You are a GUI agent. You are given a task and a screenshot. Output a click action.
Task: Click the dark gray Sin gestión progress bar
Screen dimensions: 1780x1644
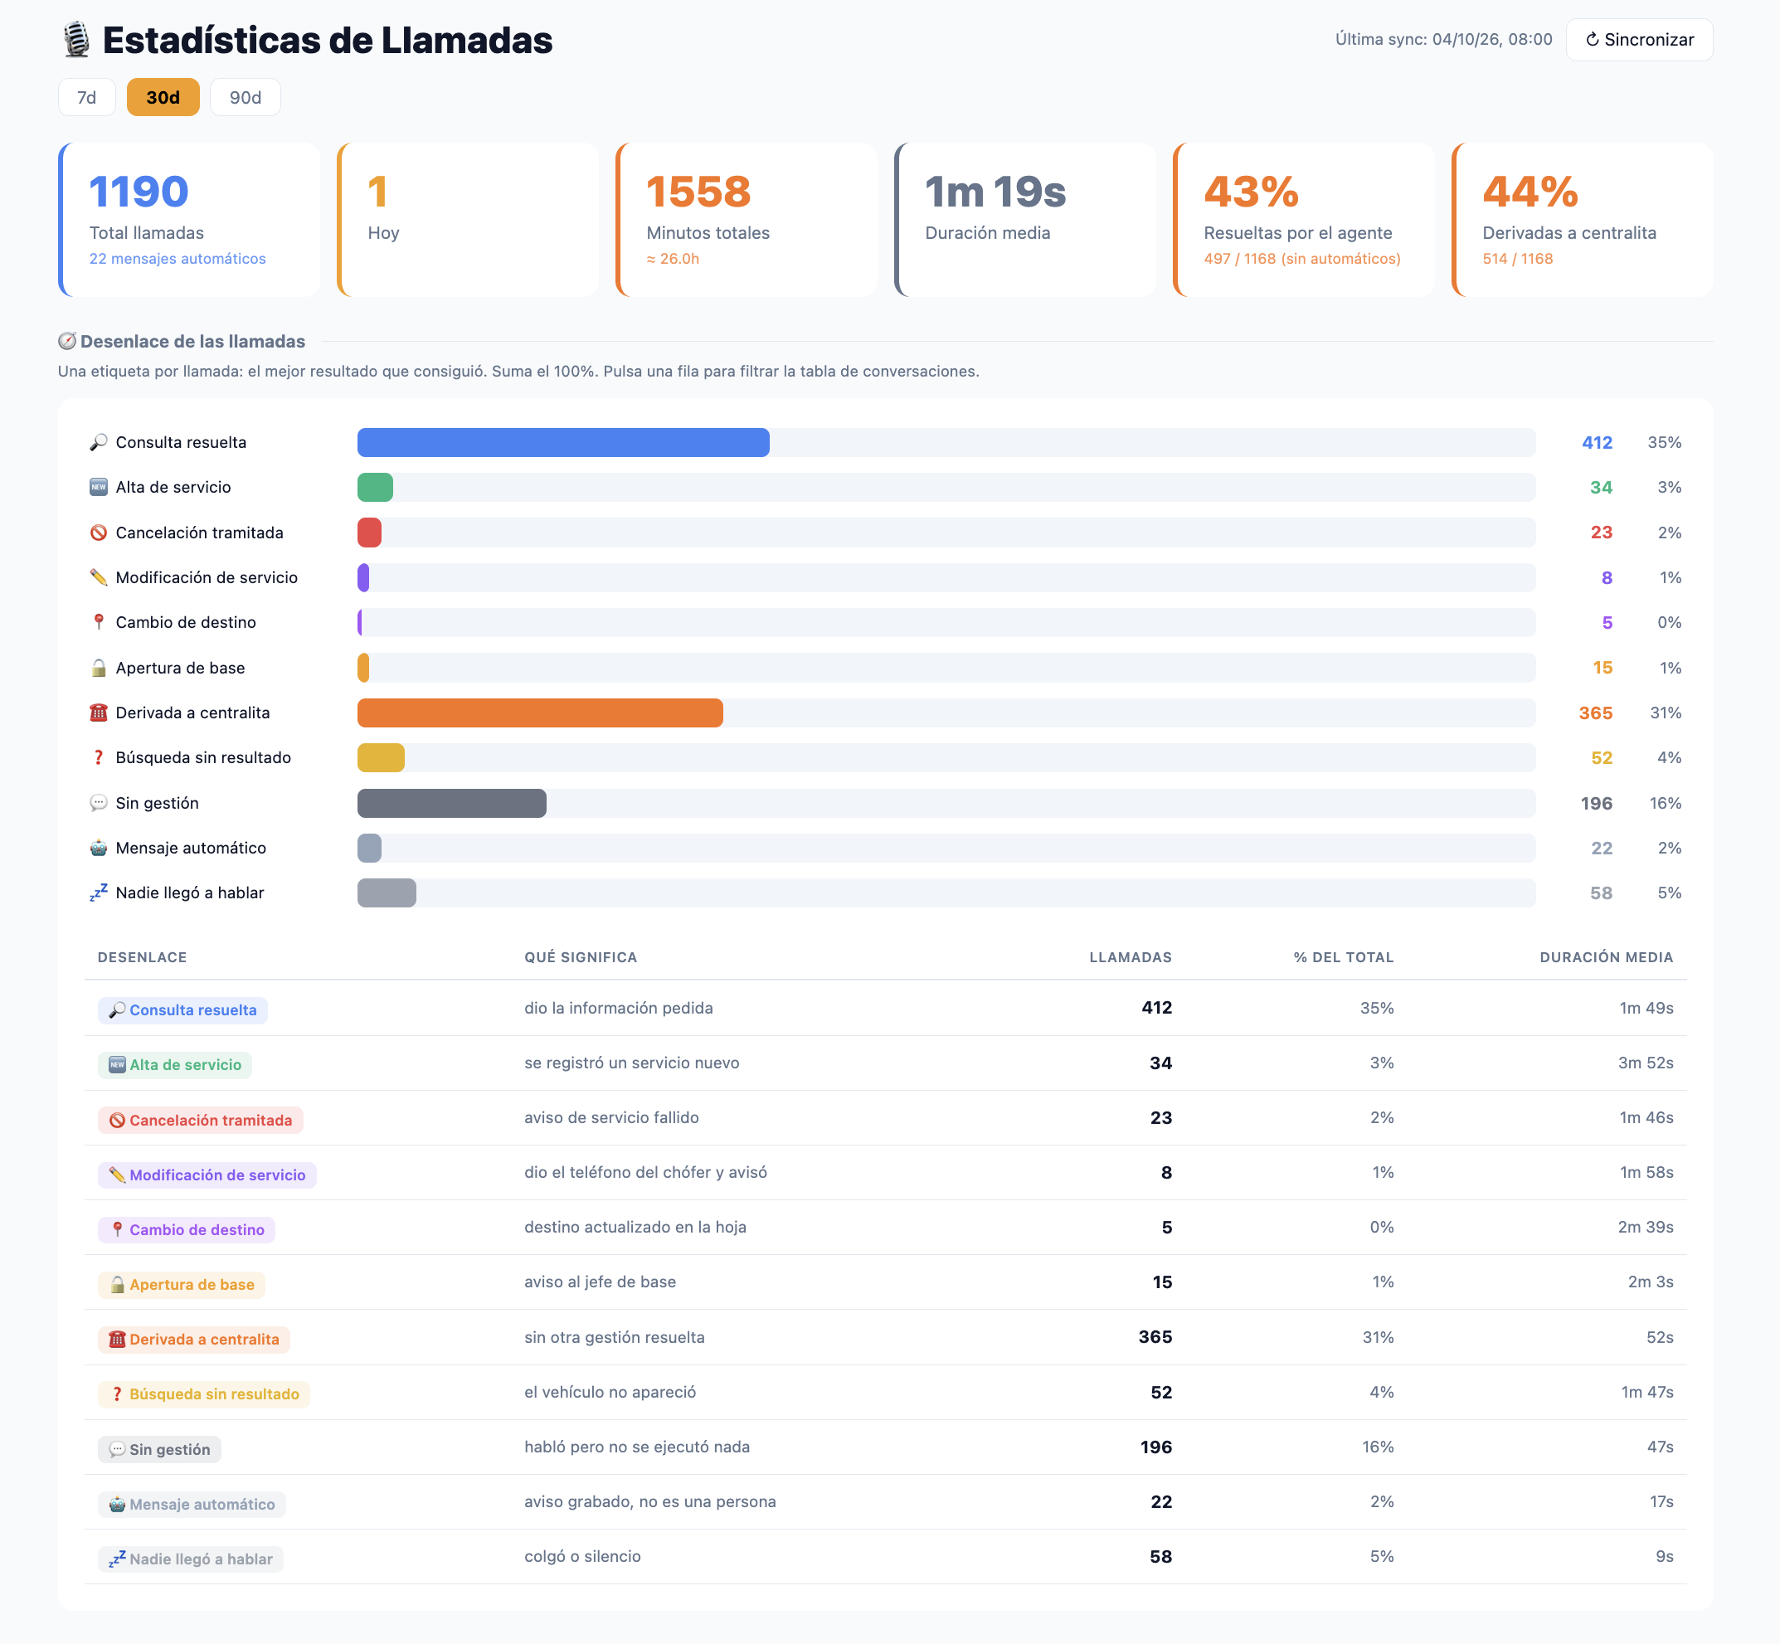point(452,802)
